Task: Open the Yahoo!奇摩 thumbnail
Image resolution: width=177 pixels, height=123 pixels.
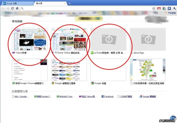Action: [x=30, y=39]
